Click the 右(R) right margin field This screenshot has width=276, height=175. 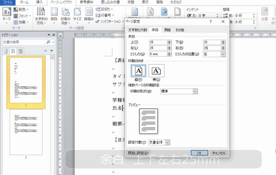212,48
